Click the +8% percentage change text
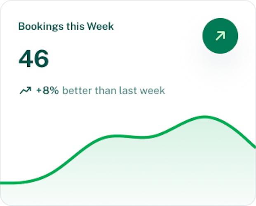 tap(47, 90)
